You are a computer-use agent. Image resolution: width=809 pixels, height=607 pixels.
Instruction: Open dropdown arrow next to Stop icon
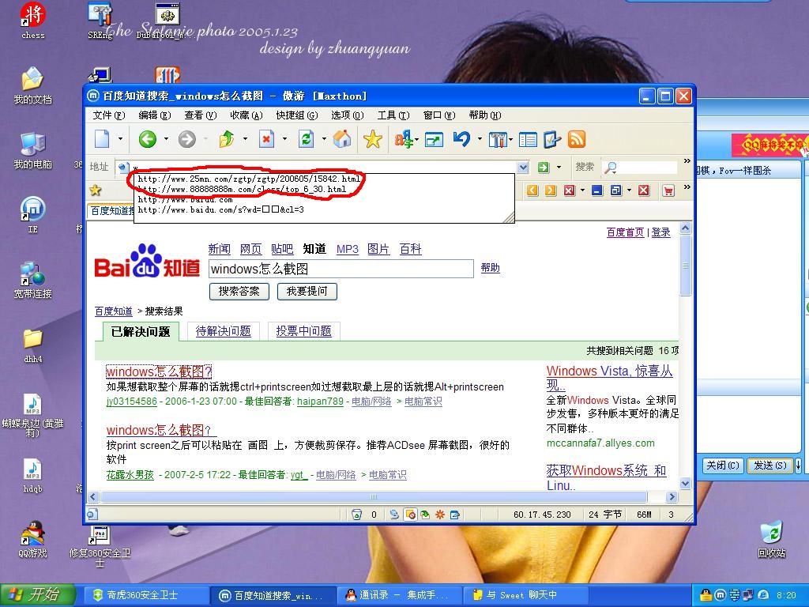tap(284, 139)
